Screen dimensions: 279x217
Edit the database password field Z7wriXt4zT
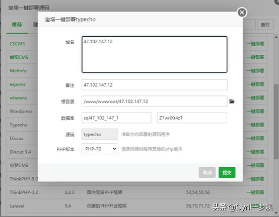click(x=192, y=118)
